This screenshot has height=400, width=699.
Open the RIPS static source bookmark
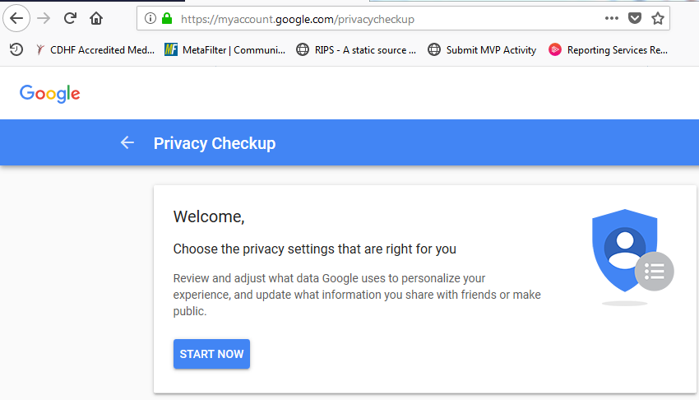click(x=357, y=50)
